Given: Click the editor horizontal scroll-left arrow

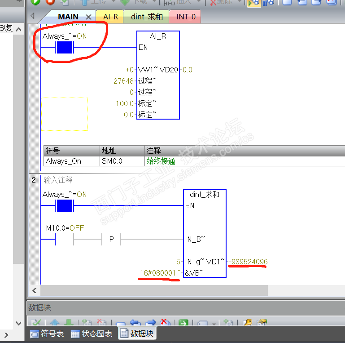Looking at the screenshot, I should point(35,290).
